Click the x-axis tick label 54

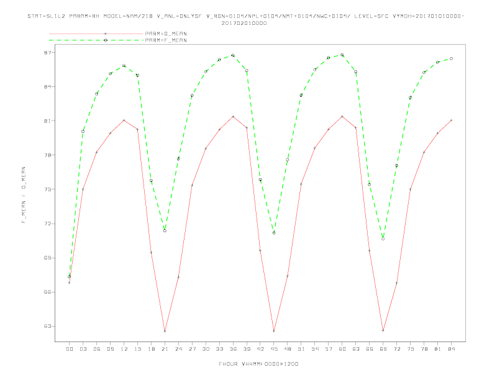315,349
